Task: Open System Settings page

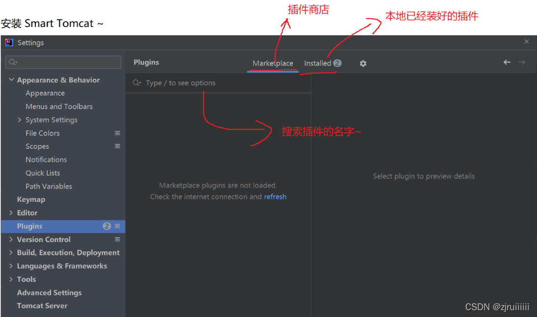Action: pos(52,120)
